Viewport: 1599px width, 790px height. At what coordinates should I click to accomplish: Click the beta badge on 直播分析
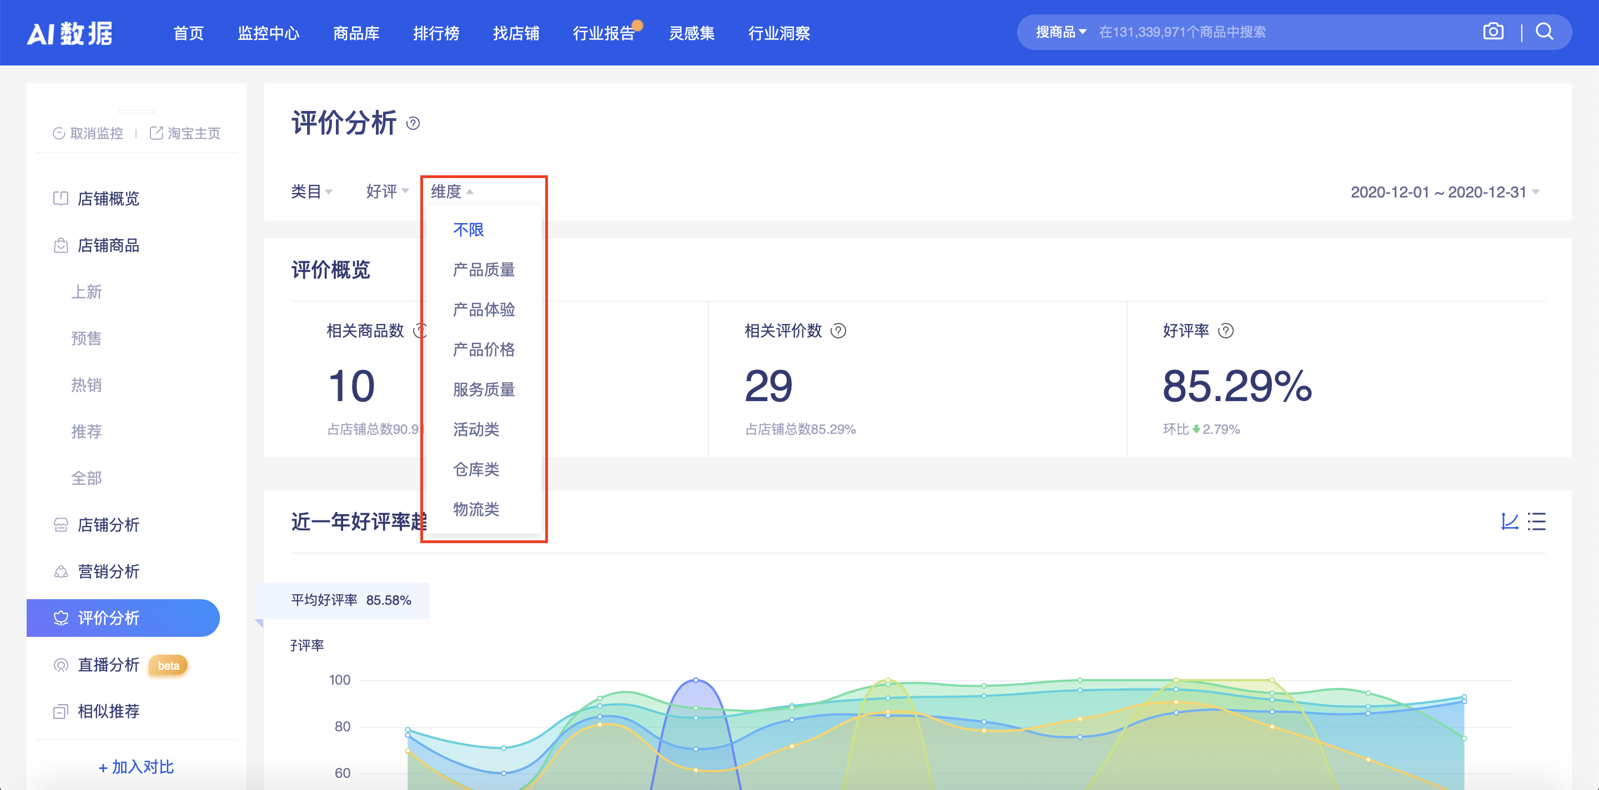168,665
